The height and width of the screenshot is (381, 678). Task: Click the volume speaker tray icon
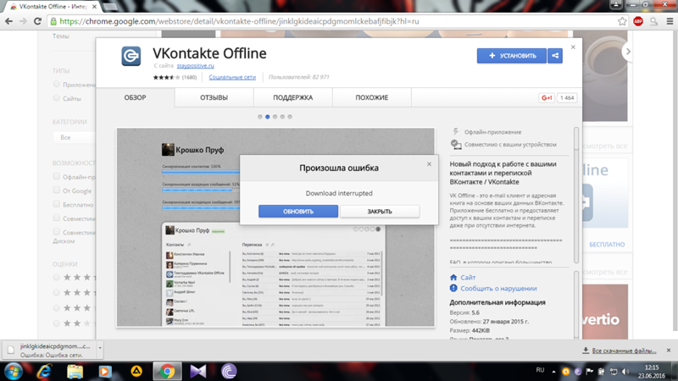[x=625, y=371]
